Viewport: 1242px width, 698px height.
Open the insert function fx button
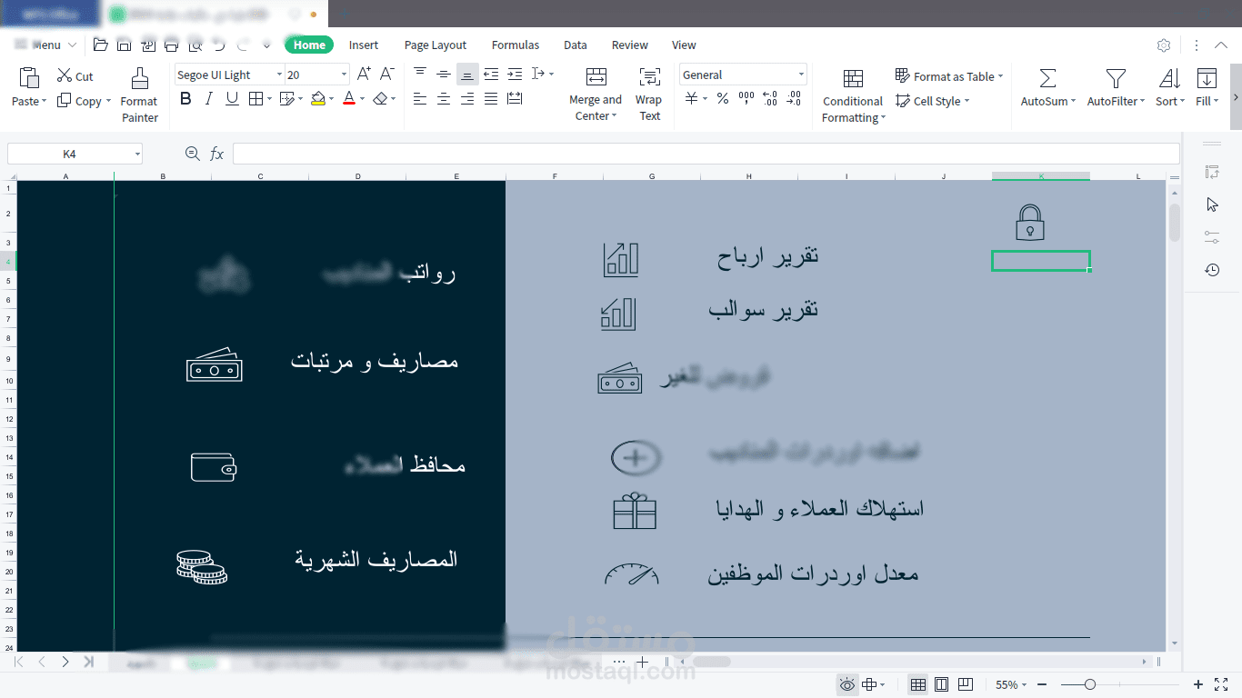click(217, 155)
